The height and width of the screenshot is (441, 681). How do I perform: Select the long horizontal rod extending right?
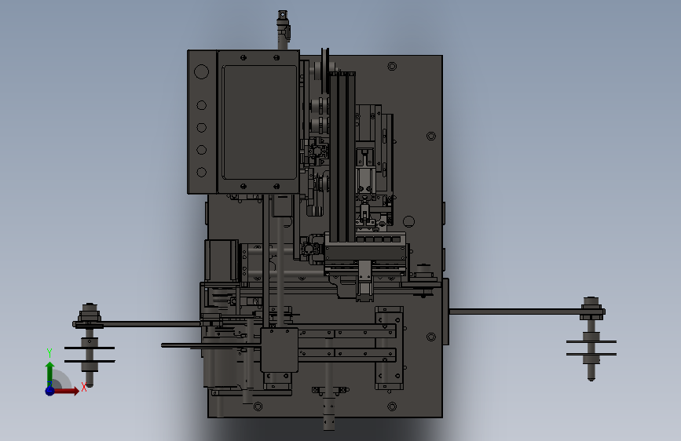coord(515,312)
